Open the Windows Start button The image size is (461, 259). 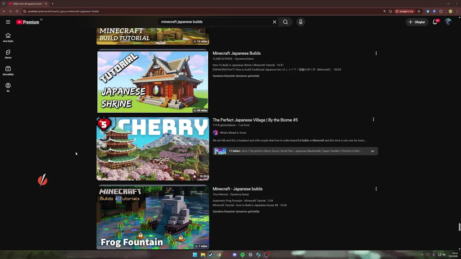195,255
